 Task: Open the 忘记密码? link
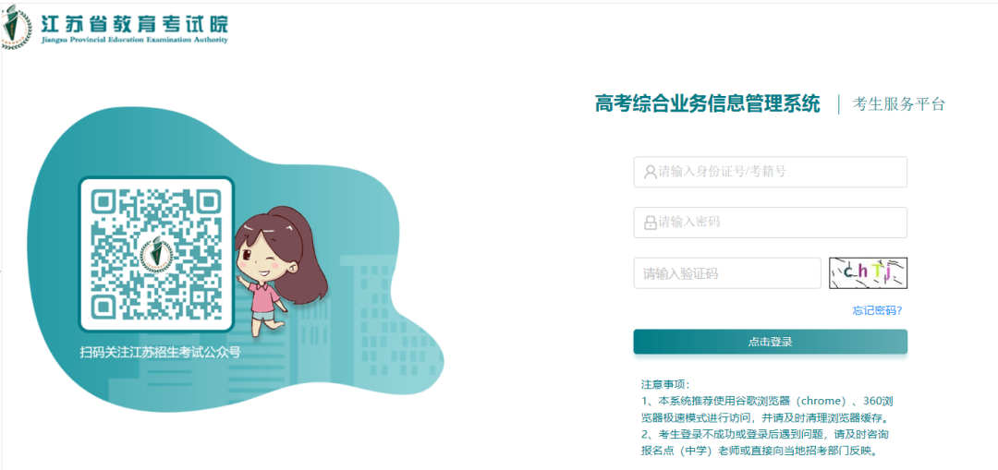click(x=877, y=310)
